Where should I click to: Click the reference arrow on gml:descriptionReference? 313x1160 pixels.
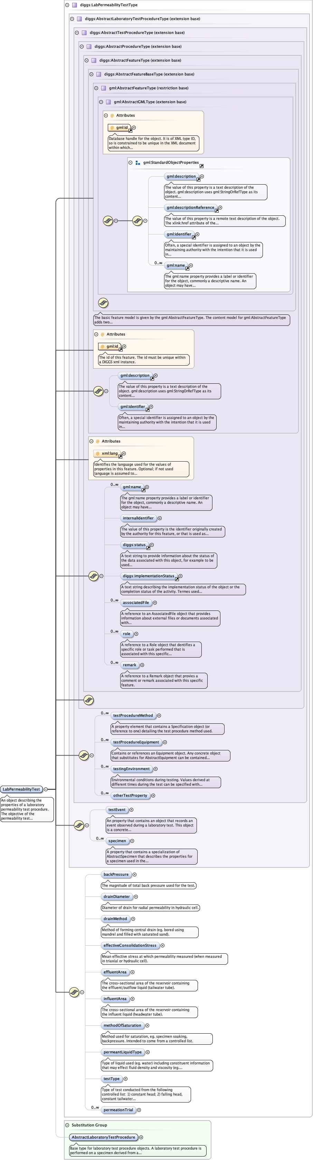(217, 211)
